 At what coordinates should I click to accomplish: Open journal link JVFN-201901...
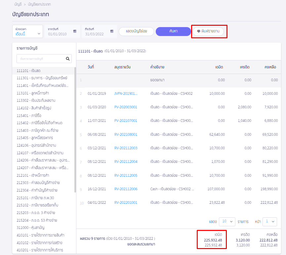[126, 93]
